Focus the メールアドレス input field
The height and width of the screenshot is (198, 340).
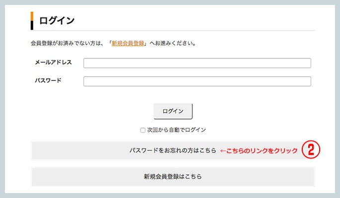point(197,63)
